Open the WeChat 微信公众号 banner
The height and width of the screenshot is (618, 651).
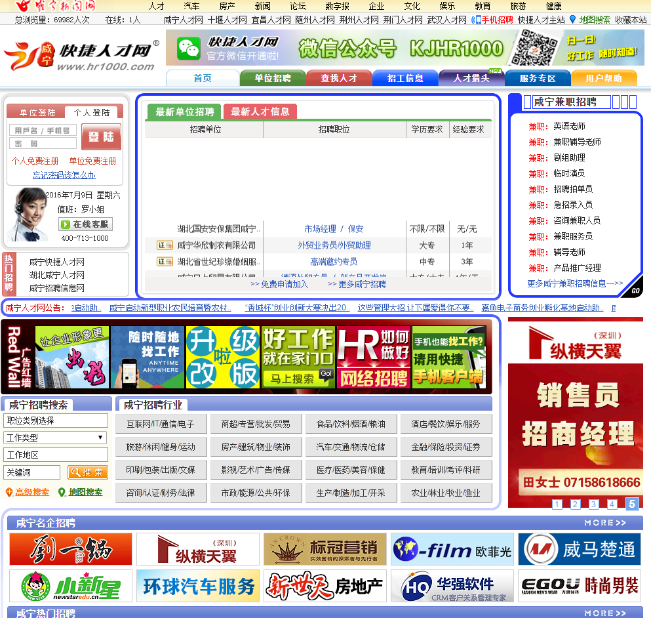click(404, 48)
